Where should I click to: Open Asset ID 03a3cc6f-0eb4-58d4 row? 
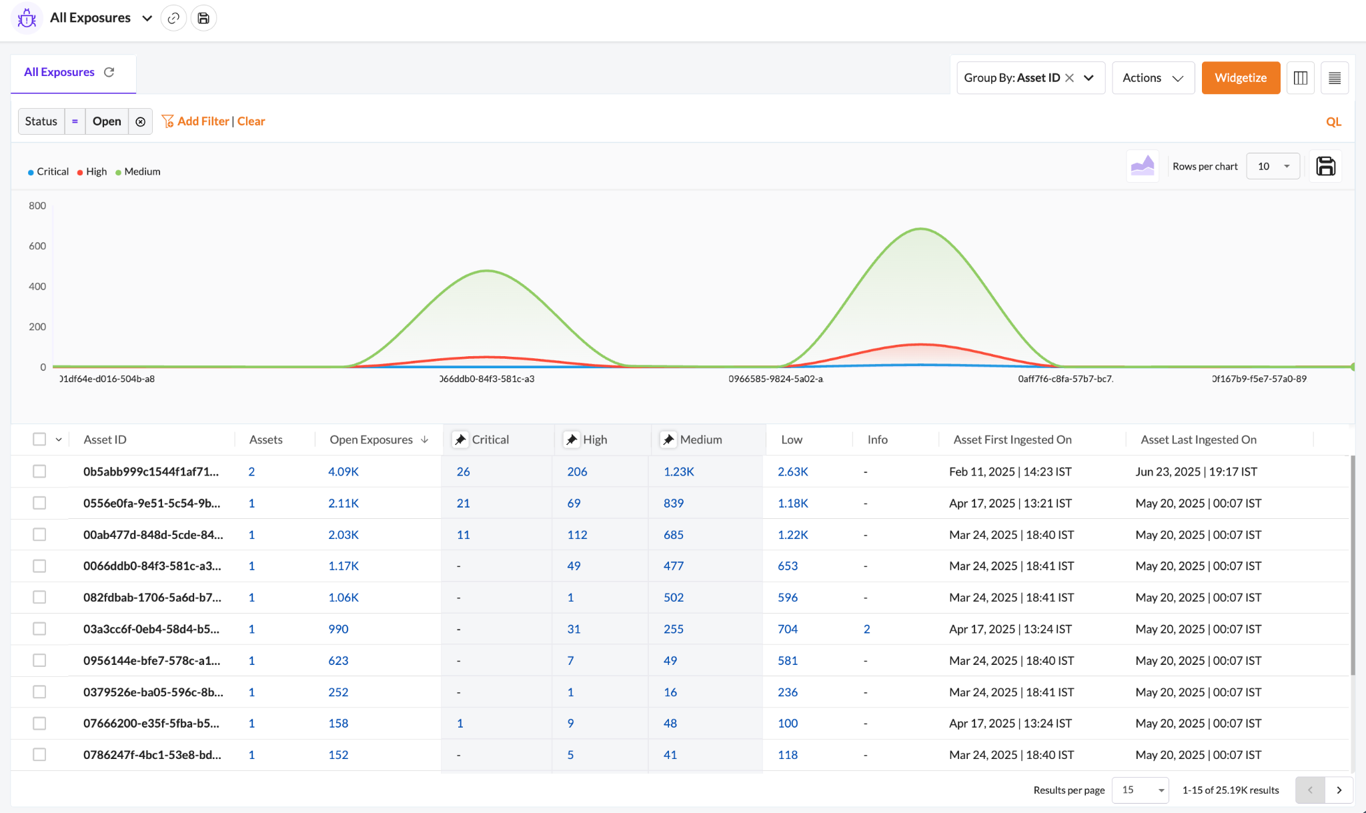[151, 629]
